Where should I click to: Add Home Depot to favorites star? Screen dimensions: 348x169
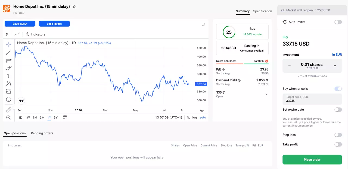tap(74, 7)
